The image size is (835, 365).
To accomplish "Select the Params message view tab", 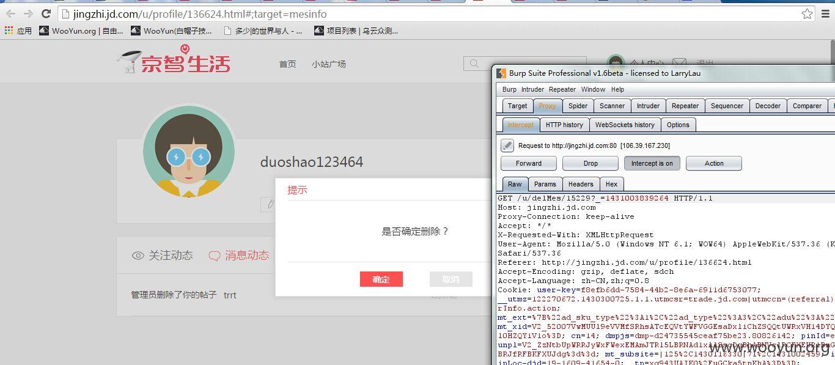I will (545, 184).
